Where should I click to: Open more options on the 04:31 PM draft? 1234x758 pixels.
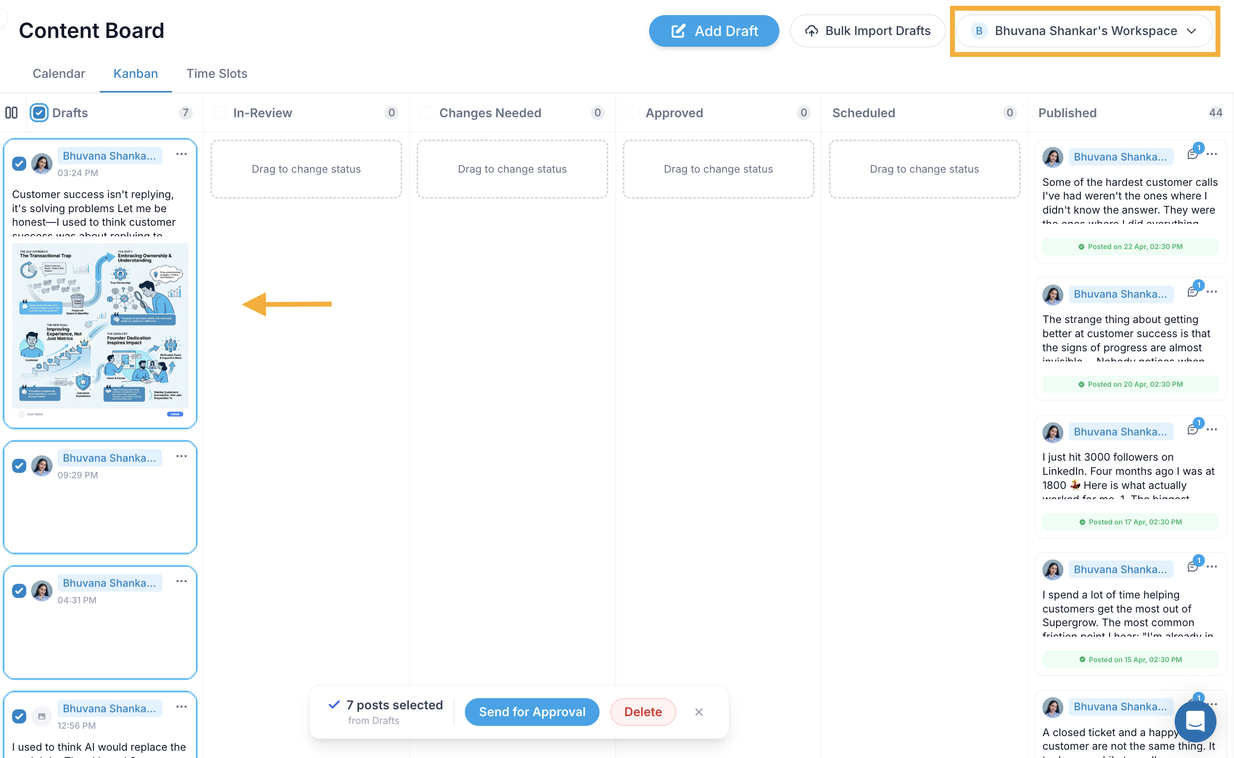click(181, 581)
